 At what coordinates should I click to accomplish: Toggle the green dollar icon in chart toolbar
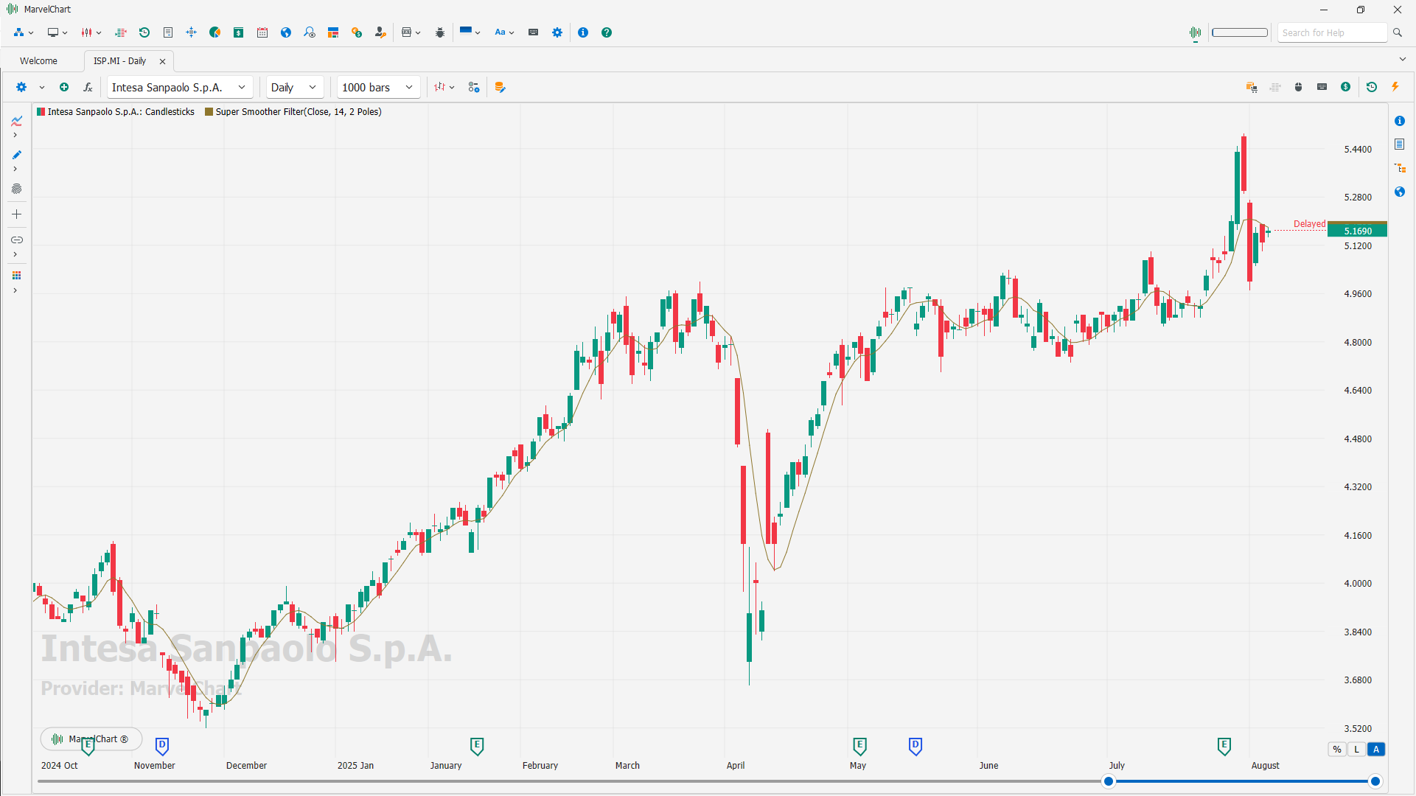click(1346, 87)
